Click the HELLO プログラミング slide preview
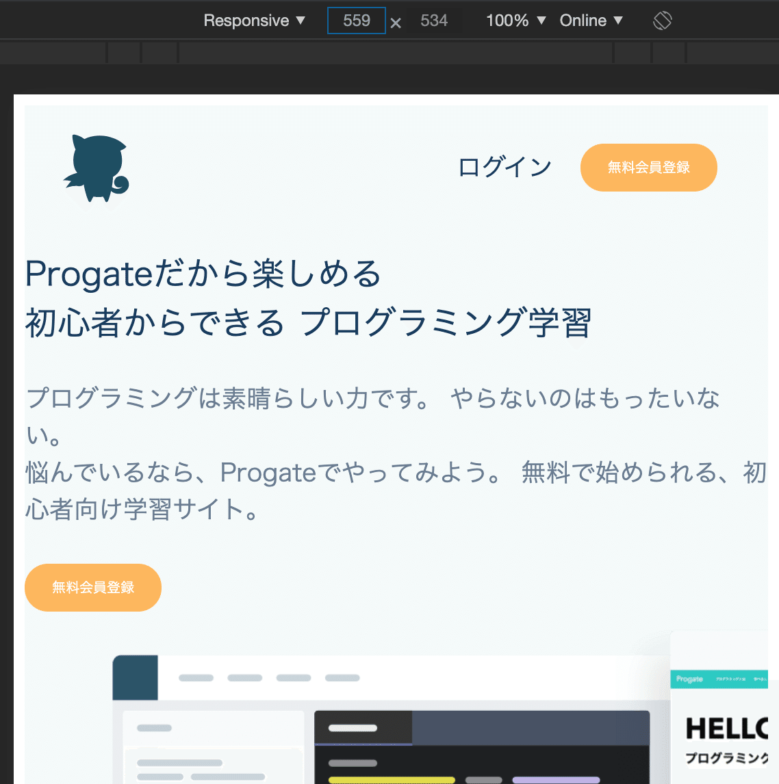Image resolution: width=779 pixels, height=784 pixels. pos(722,725)
